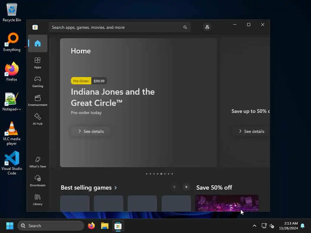Open notifications bell in the taskbar
The image size is (311, 233).
(303, 226)
